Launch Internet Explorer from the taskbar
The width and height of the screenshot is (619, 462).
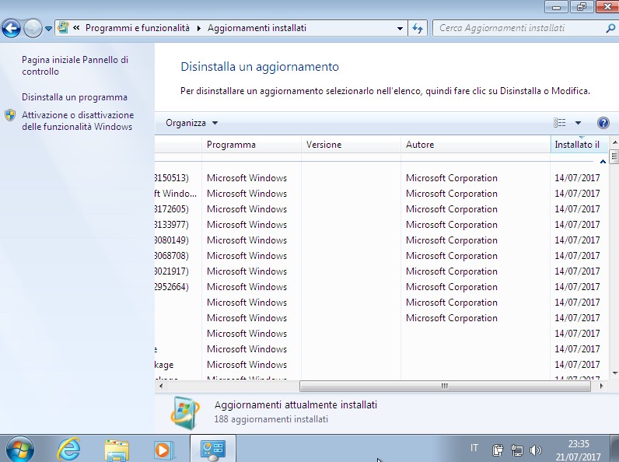(x=68, y=449)
